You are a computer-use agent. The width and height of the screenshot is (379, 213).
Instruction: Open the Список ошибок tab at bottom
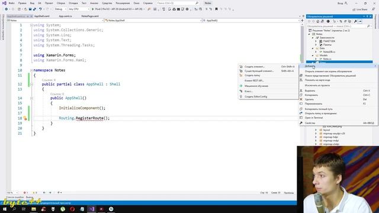(x=15, y=197)
